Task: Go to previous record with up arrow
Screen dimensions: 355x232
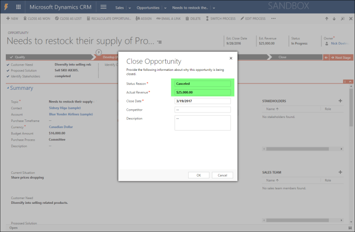Action: 327,18
